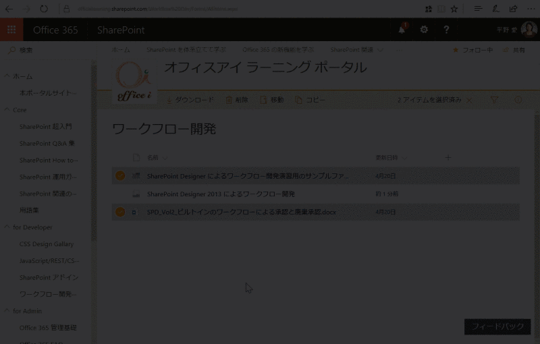The width and height of the screenshot is (540, 344).
Task: Open SharePoint 超入門 in navigation
Action: point(45,127)
